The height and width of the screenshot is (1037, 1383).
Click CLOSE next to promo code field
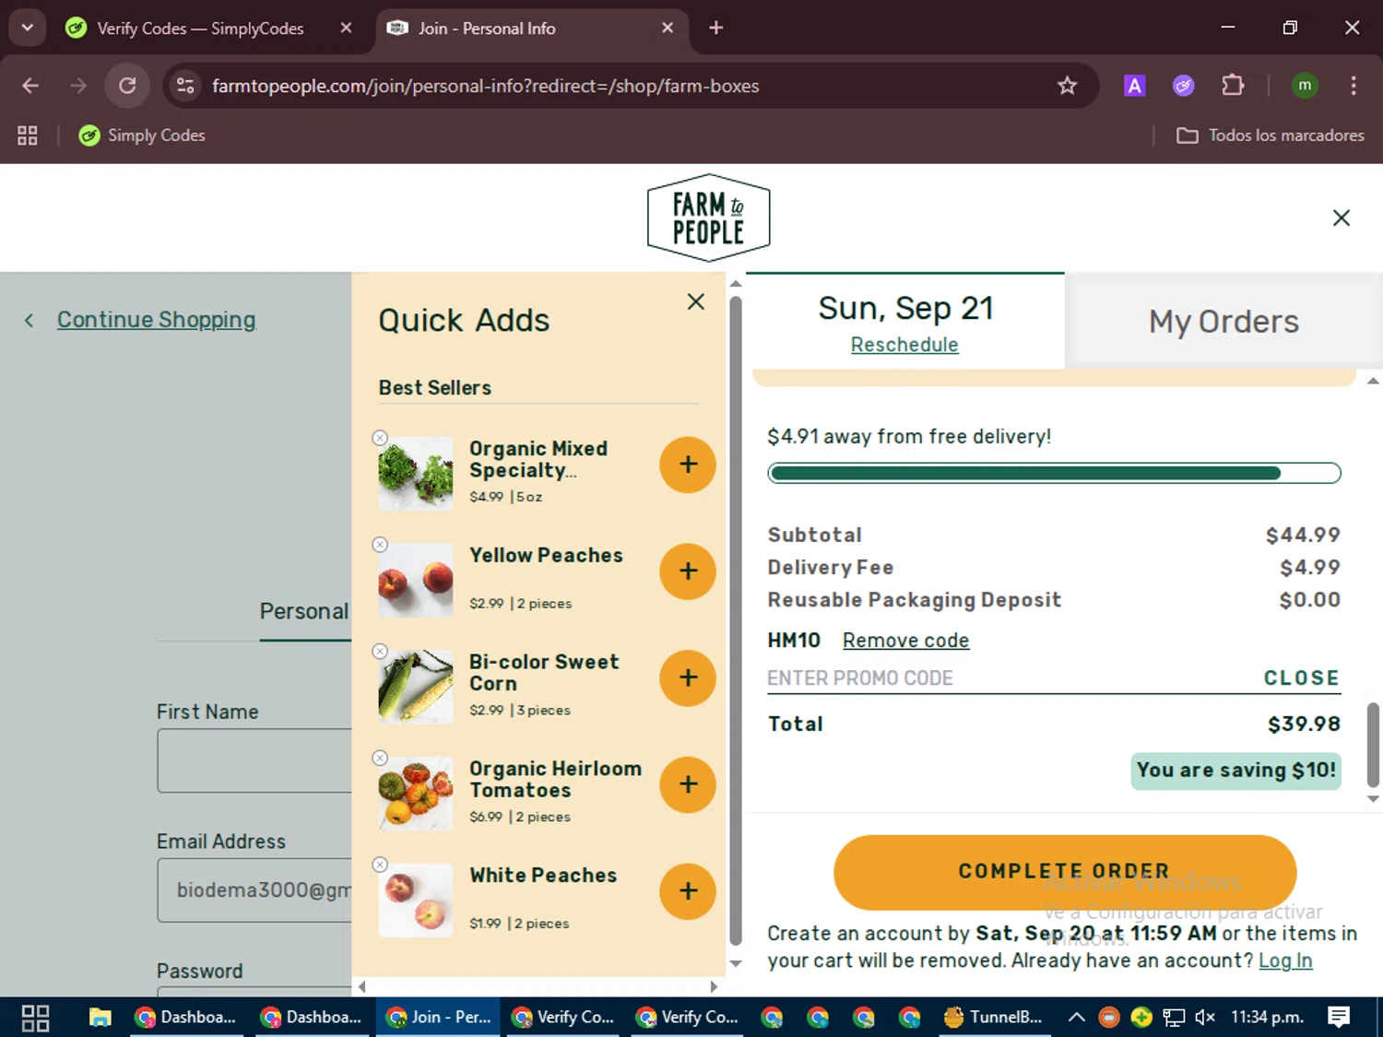click(x=1302, y=678)
